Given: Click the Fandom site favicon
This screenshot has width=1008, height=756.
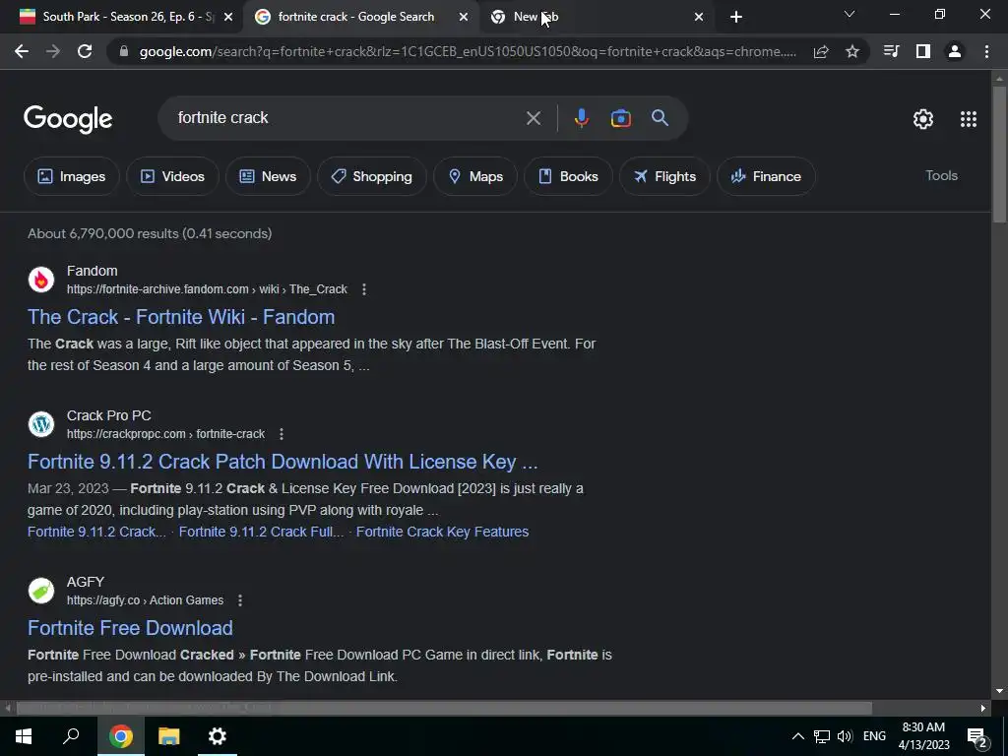Looking at the screenshot, I should (x=41, y=280).
